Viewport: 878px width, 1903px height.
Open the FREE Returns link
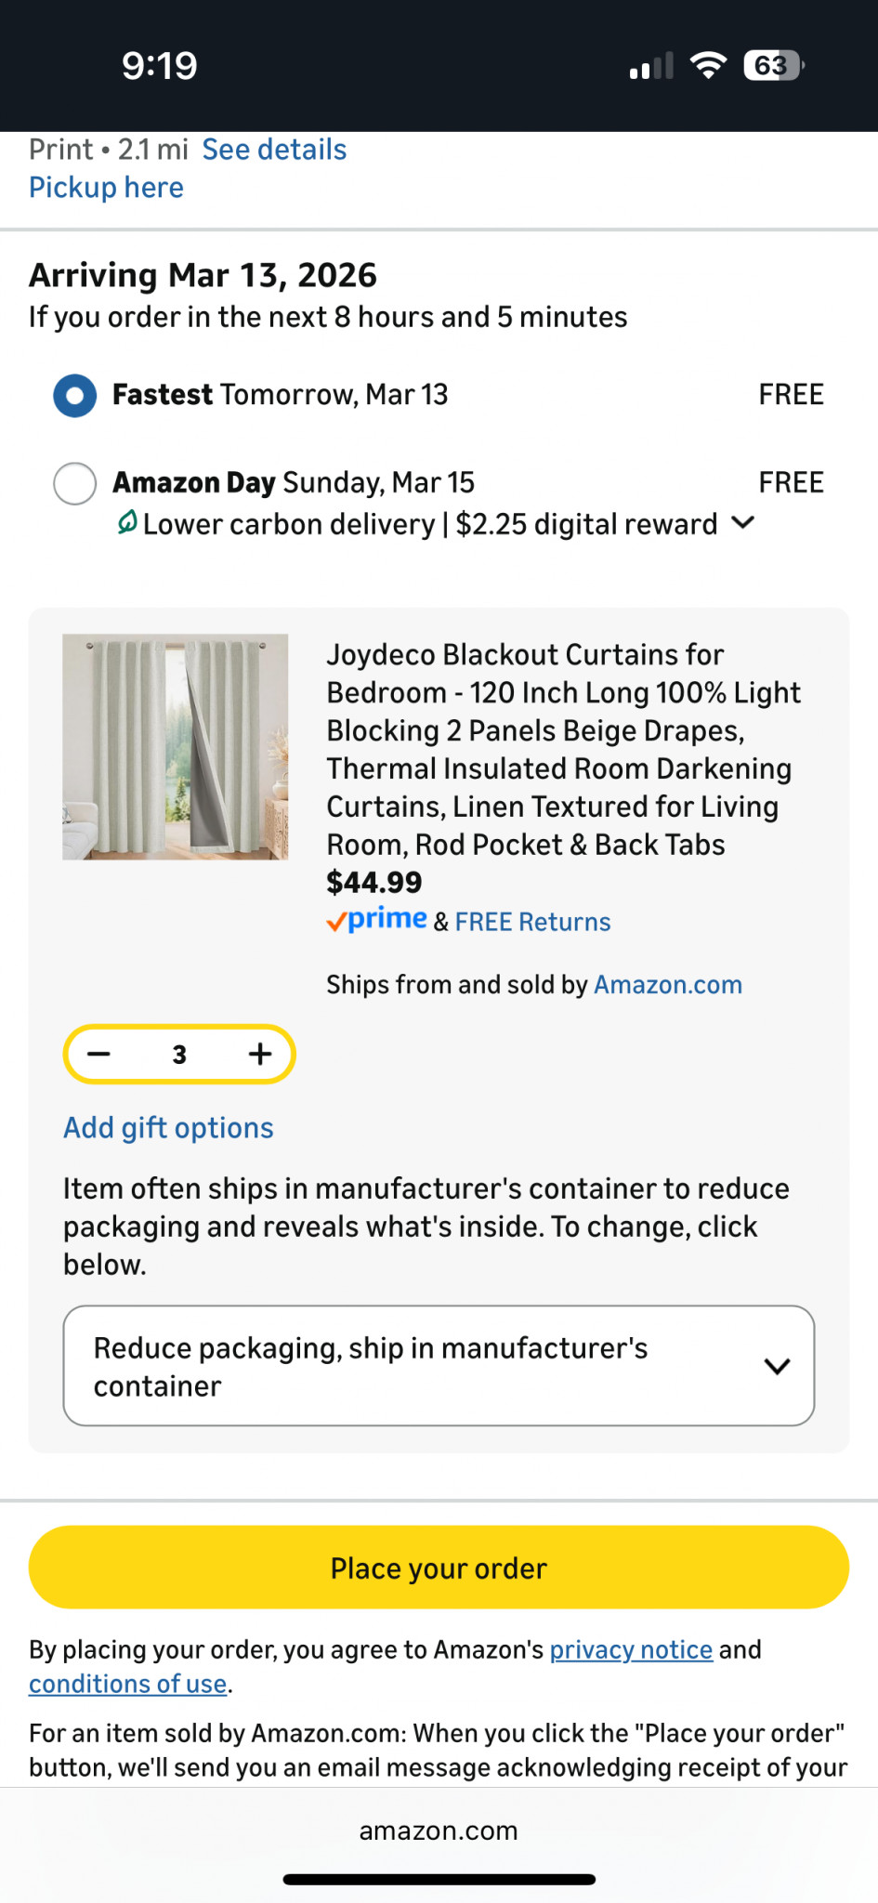pos(532,922)
